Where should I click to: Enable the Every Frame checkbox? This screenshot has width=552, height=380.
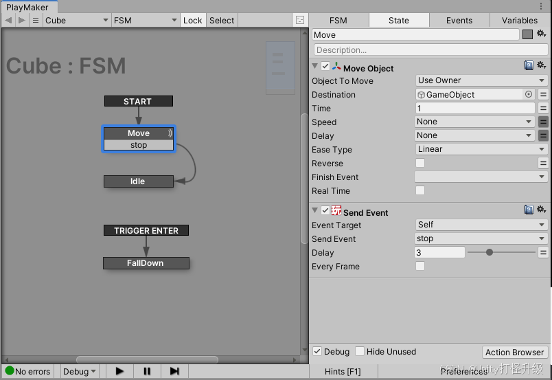pyautogui.click(x=420, y=266)
